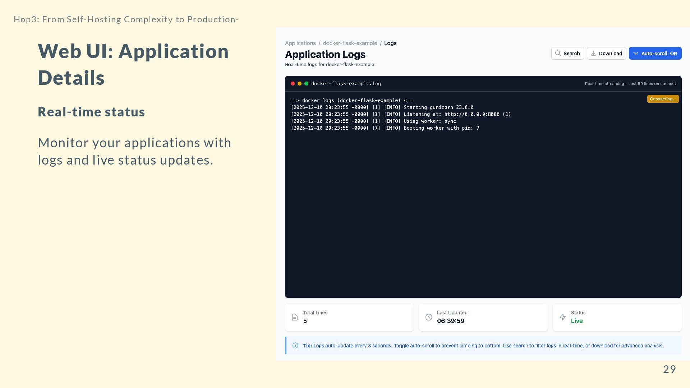This screenshot has width=690, height=388.
Task: Click the clock icon beside Last Updated
Action: 429,317
